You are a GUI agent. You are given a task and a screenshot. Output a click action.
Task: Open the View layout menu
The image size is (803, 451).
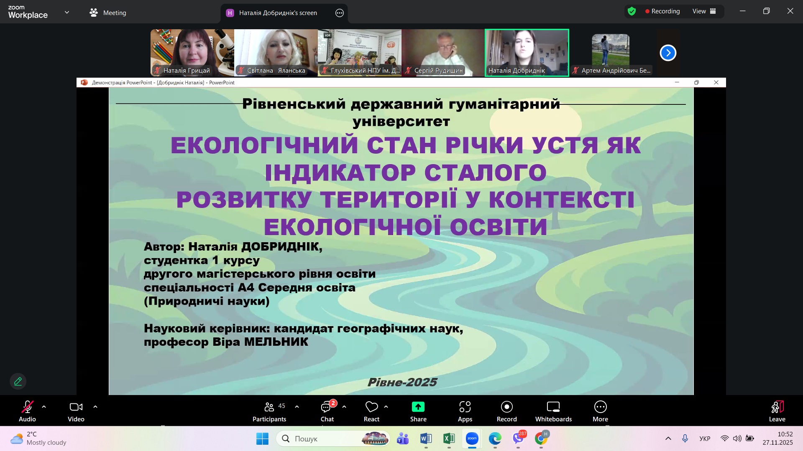pos(704,11)
